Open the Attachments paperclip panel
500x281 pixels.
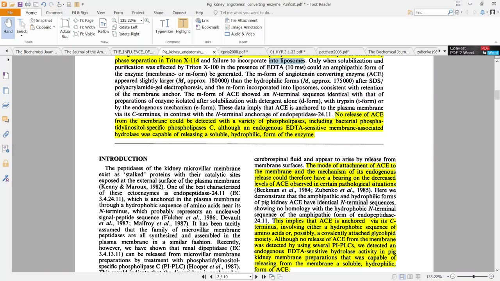point(6,134)
